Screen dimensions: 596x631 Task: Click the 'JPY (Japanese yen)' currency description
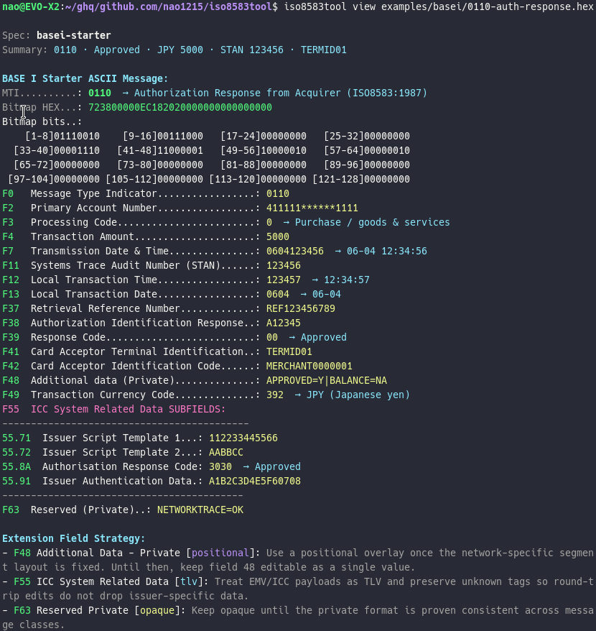358,395
